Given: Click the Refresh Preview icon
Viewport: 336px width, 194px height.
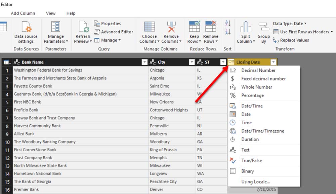Looking at the screenshot, I should click(83, 27).
